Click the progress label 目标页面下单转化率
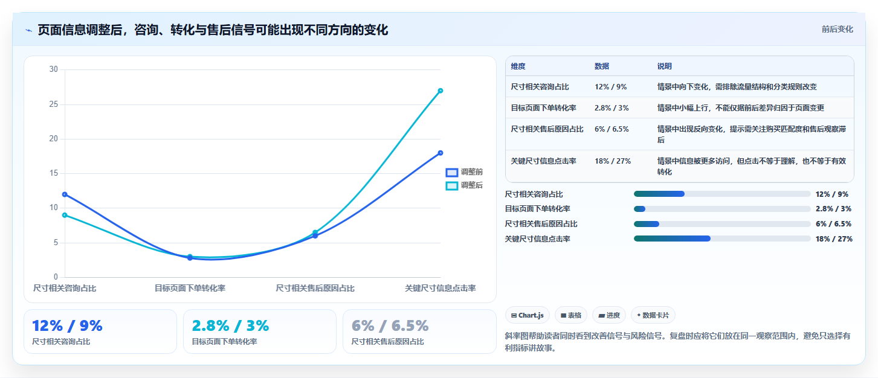The image size is (878, 378). click(538, 209)
